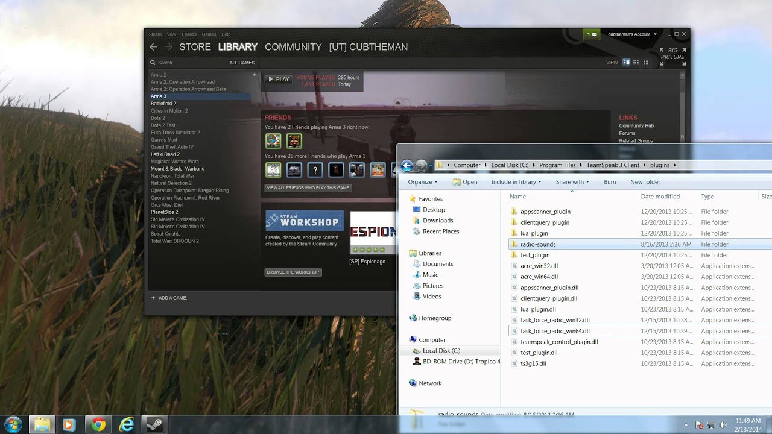Open the first friend avatar playing Arma 3
Image resolution: width=772 pixels, height=434 pixels.
pos(273,141)
